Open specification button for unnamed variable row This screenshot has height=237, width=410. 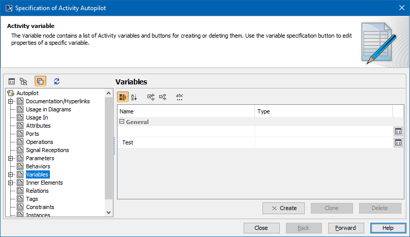[x=398, y=132]
